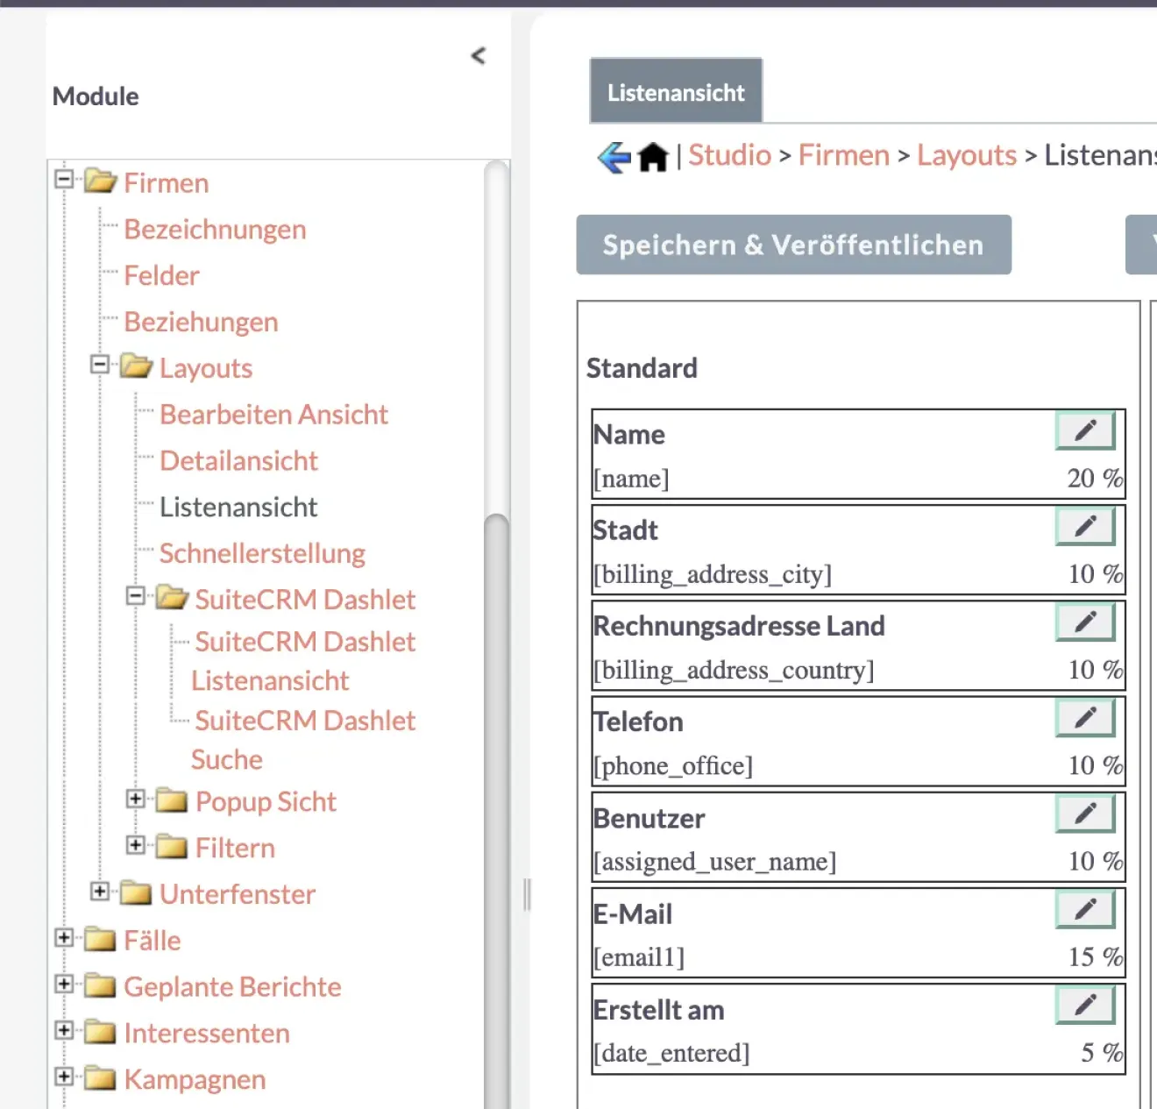Screen dimensions: 1157x1109
Task: Edit the Stadt field
Action: pyautogui.click(x=1085, y=525)
